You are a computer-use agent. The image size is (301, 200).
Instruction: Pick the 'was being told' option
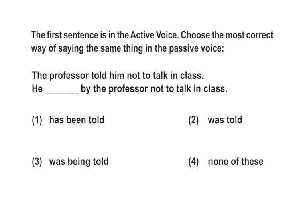[x=79, y=162]
